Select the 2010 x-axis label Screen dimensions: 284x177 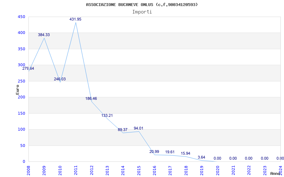(x=60, y=170)
